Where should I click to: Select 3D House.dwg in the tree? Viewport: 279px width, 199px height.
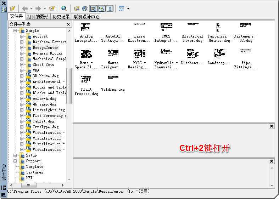pyautogui.click(x=45, y=76)
